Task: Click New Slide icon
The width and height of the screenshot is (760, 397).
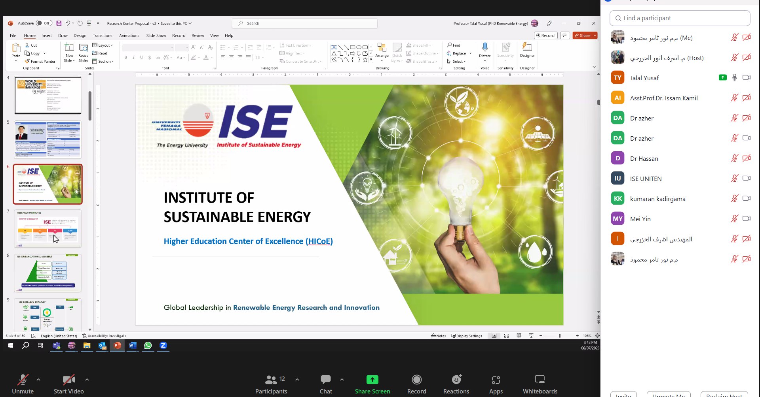Action: (x=69, y=47)
